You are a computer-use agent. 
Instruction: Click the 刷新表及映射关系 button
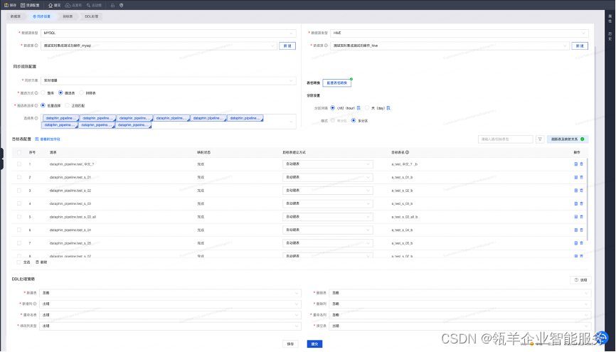point(568,139)
